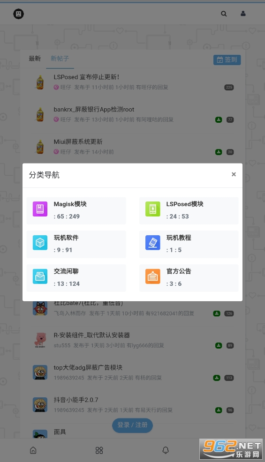Open post R-安装组件_取代默认安装器

(92, 335)
